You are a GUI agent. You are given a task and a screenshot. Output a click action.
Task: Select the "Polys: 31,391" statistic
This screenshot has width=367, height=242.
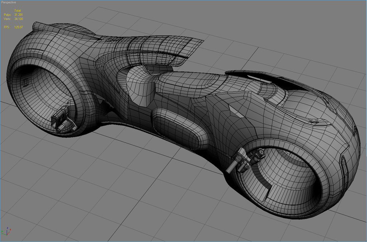[x=13, y=15]
